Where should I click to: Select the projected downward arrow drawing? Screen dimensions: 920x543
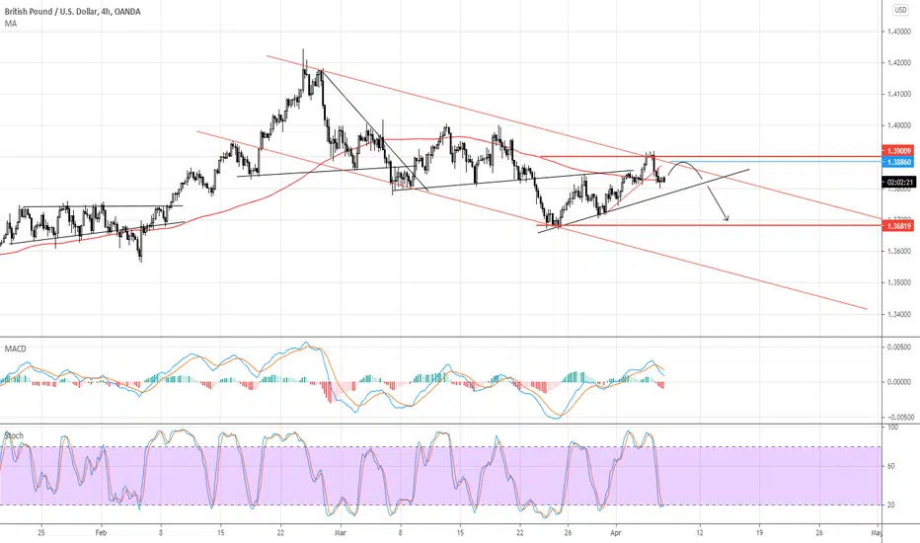[718, 203]
